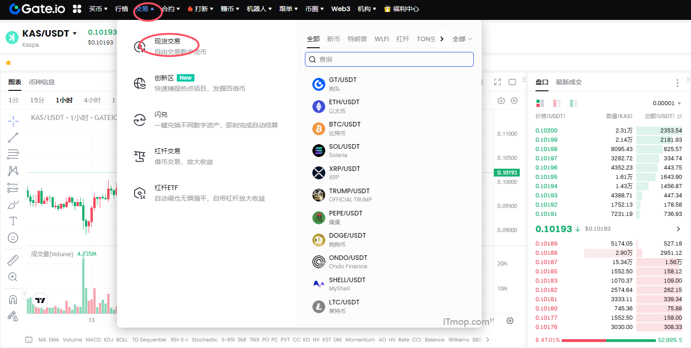Open 杠杆交易 margin trading
The image size is (691, 348).
pos(167,151)
